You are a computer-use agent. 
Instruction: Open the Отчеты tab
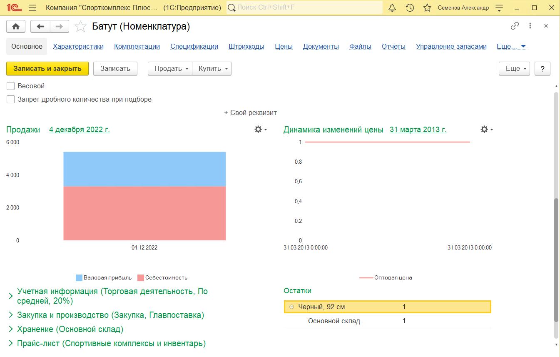pos(393,47)
